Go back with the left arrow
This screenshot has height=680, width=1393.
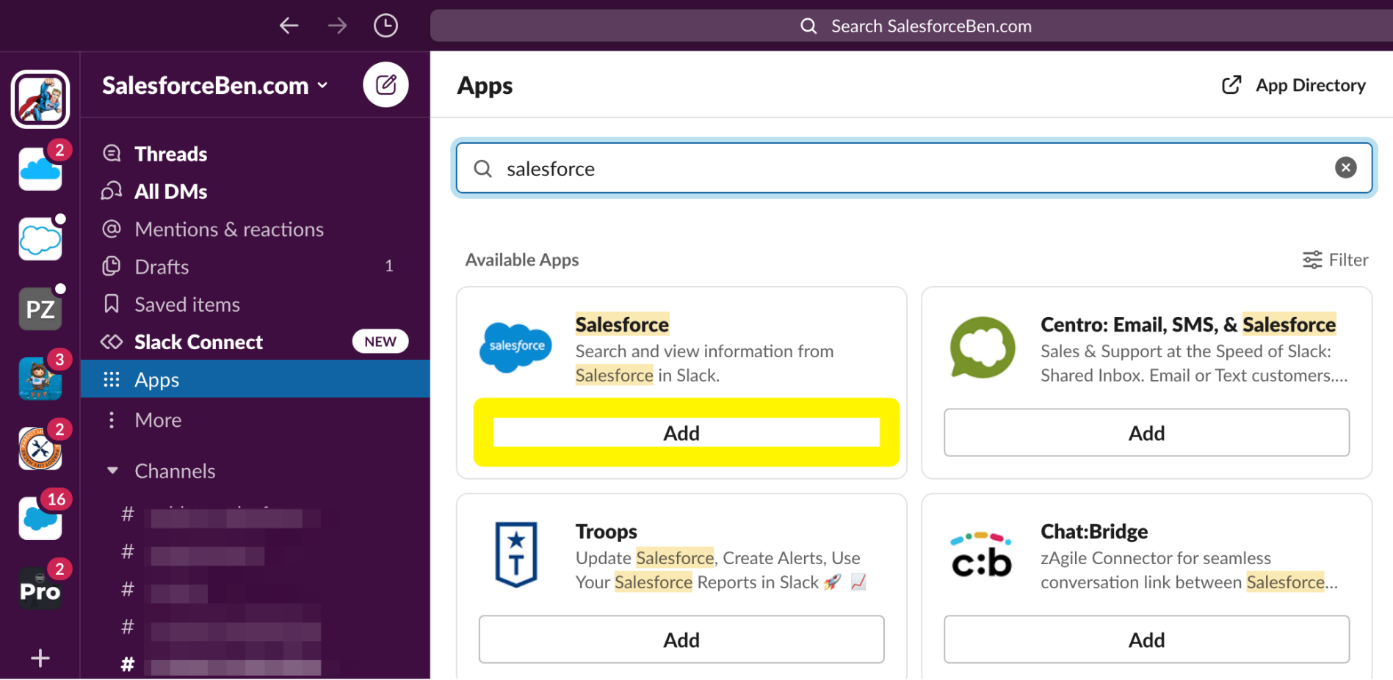289,26
